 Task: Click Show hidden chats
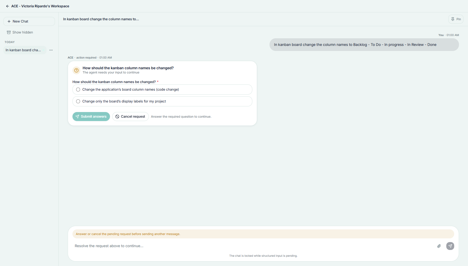tap(20, 32)
